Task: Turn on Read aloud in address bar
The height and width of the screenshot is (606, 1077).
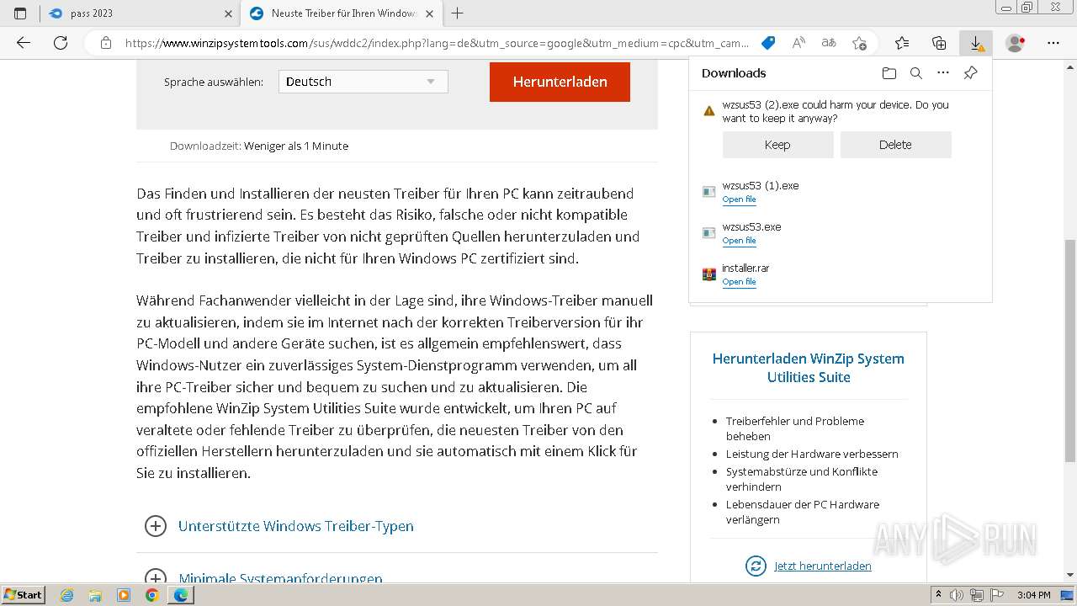Action: point(798,43)
